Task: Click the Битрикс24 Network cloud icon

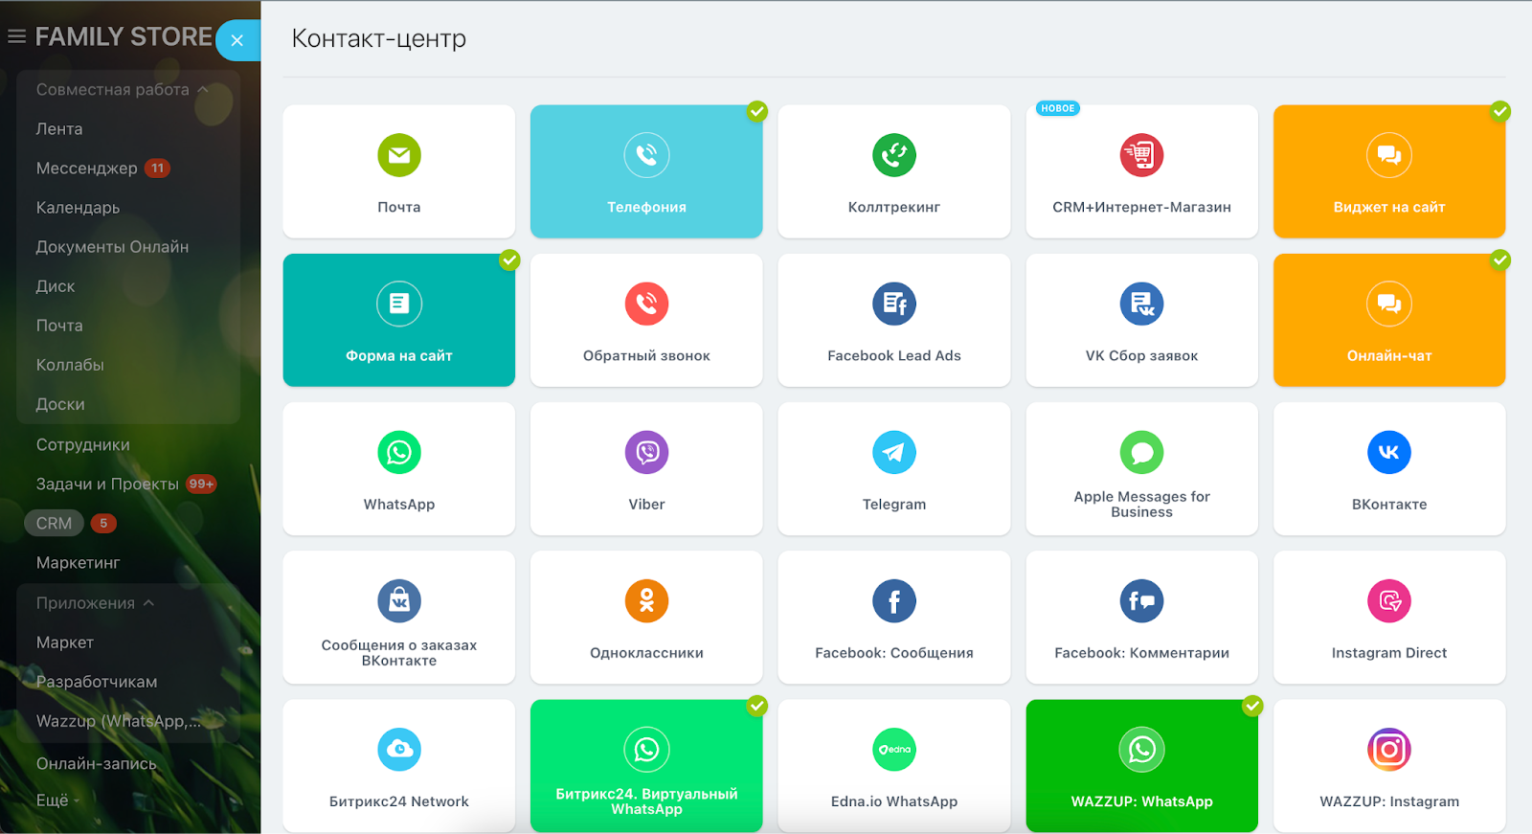Action: (399, 750)
